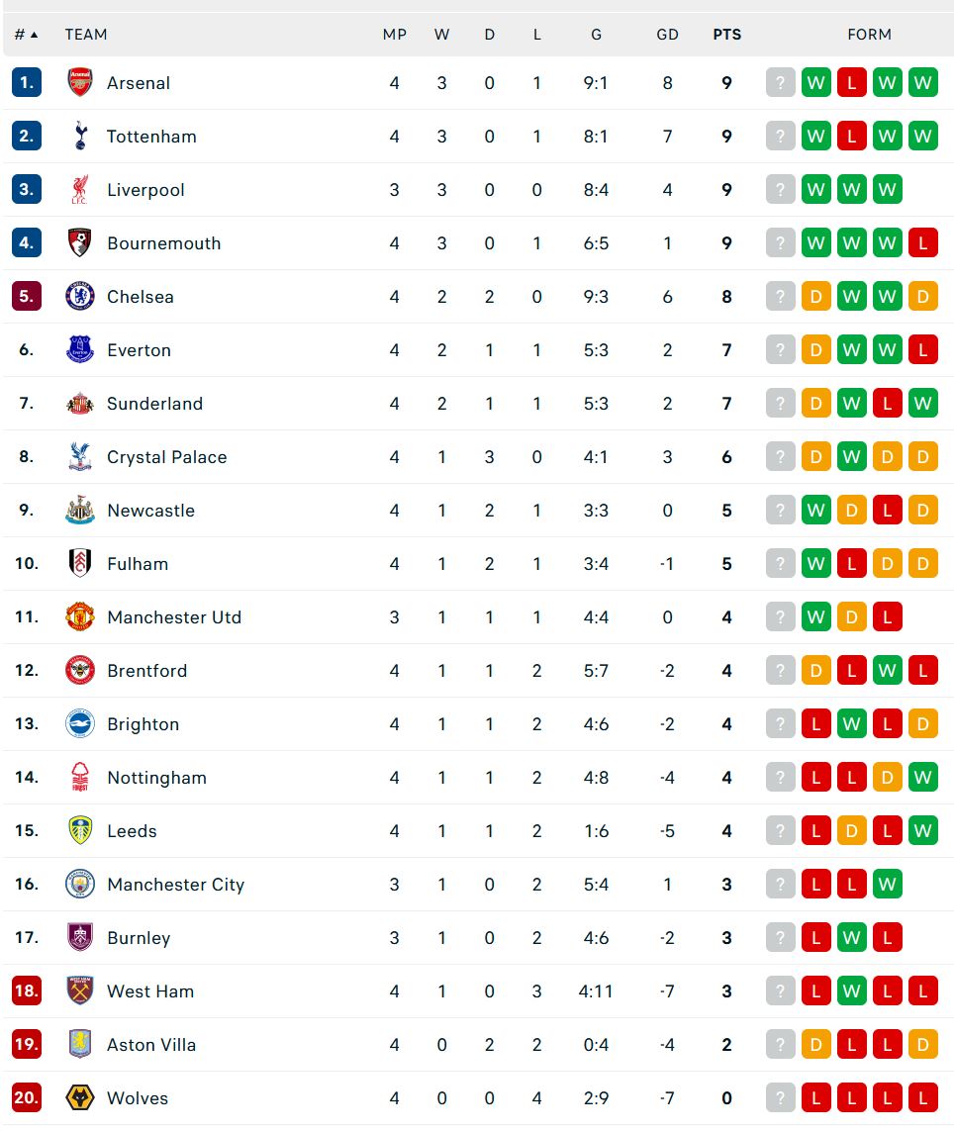Click the Tottenham club crest icon
The width and height of the screenshot is (954, 1132).
pos(80,137)
